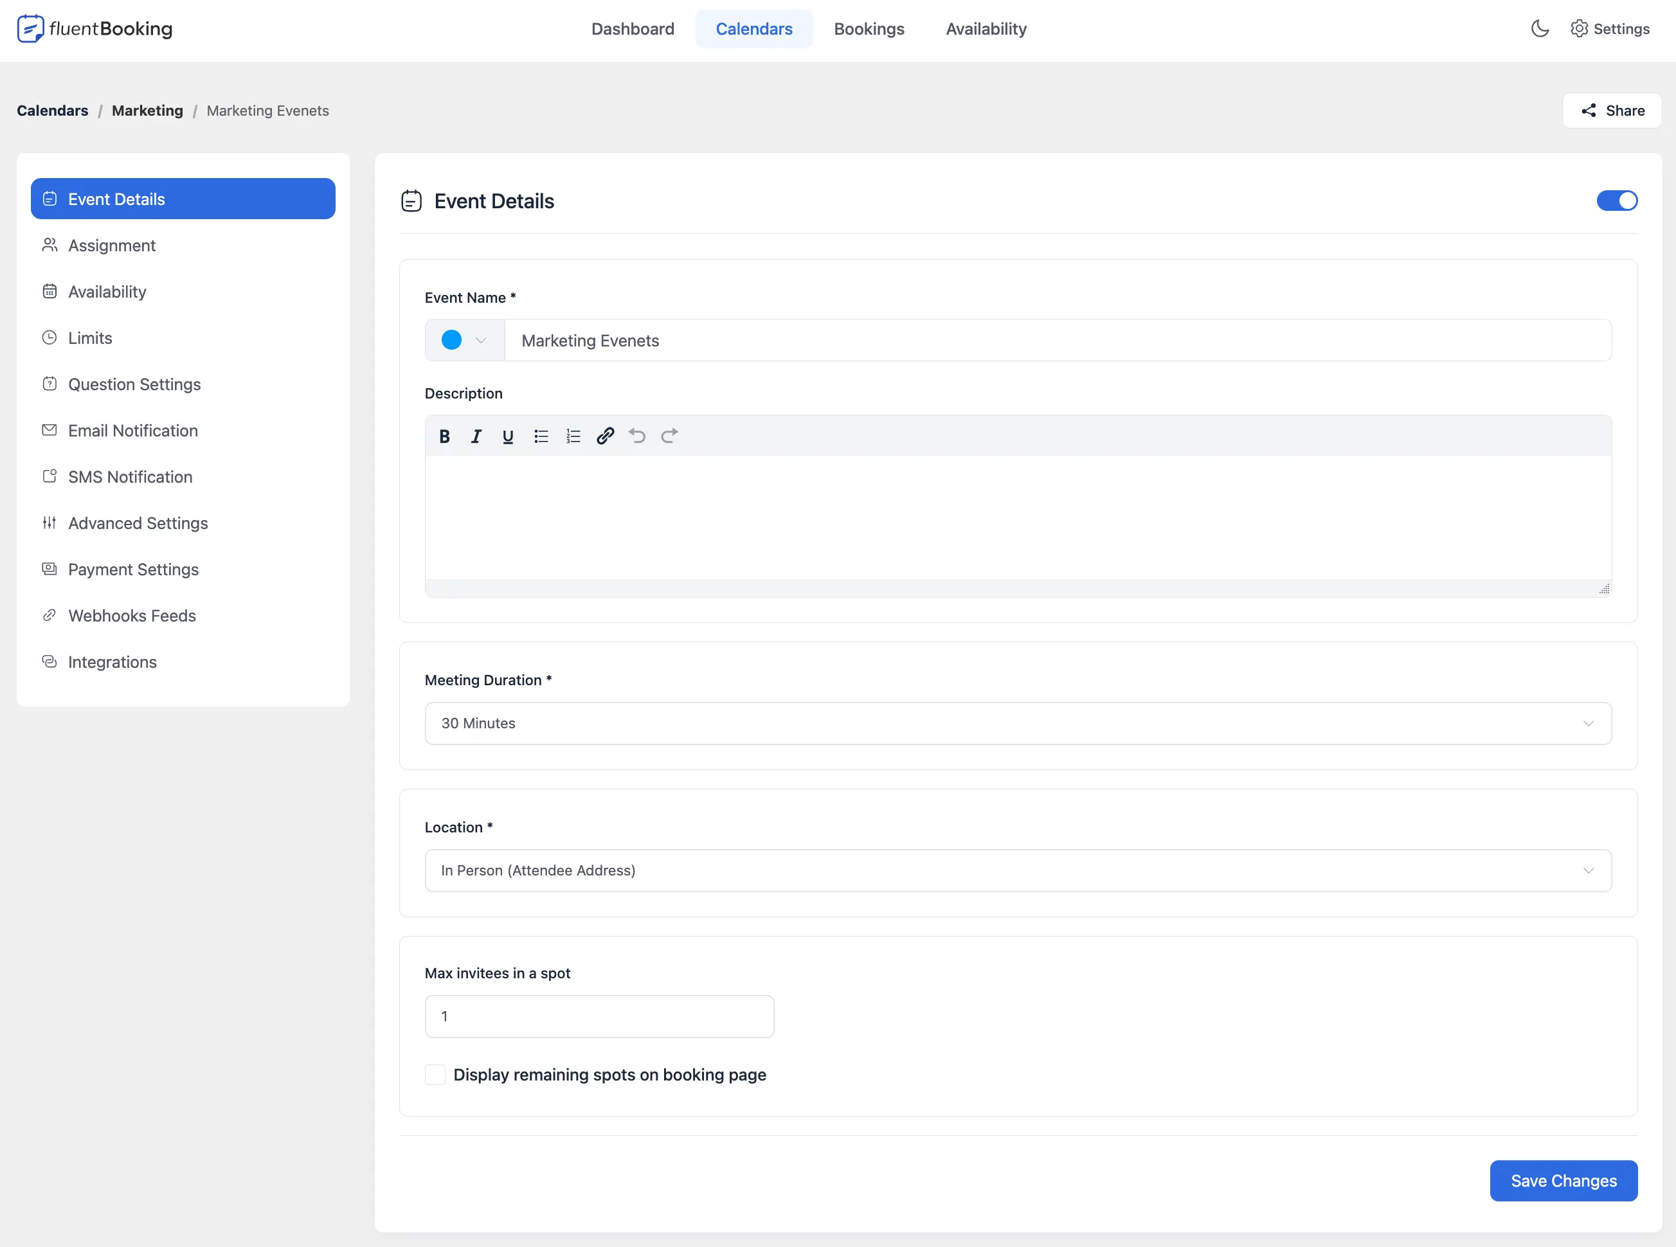Redo description edit
1676x1247 pixels.
click(x=670, y=436)
